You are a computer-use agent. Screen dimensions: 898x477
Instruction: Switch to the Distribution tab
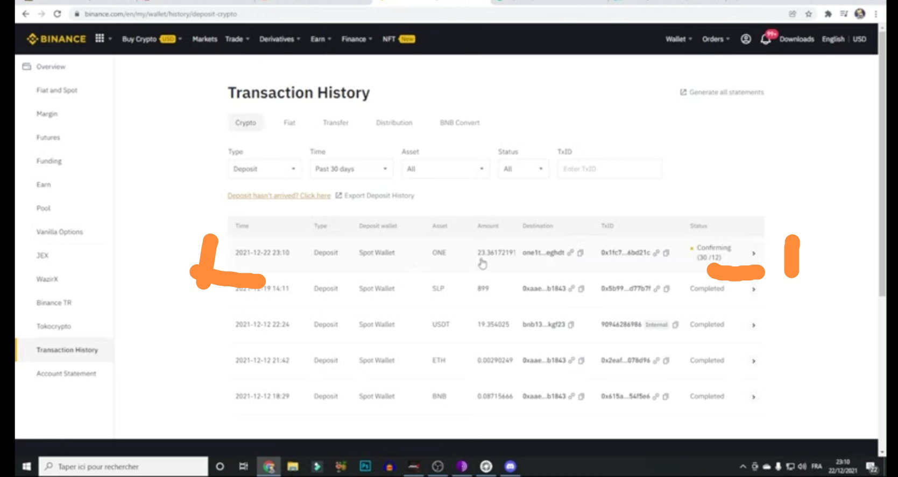pyautogui.click(x=394, y=123)
